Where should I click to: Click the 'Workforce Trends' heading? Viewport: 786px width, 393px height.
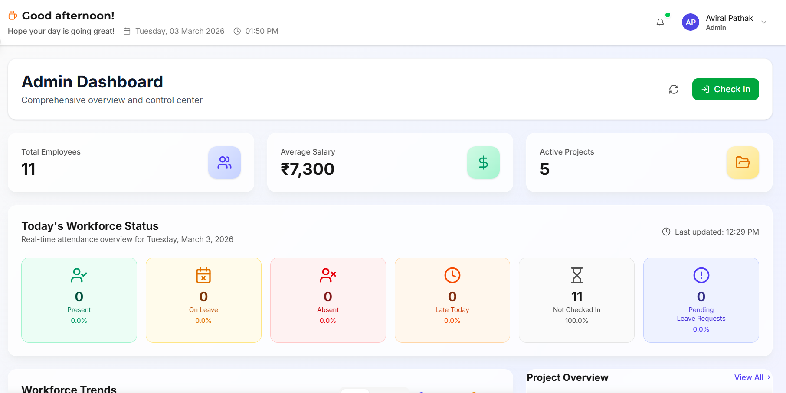(x=69, y=389)
